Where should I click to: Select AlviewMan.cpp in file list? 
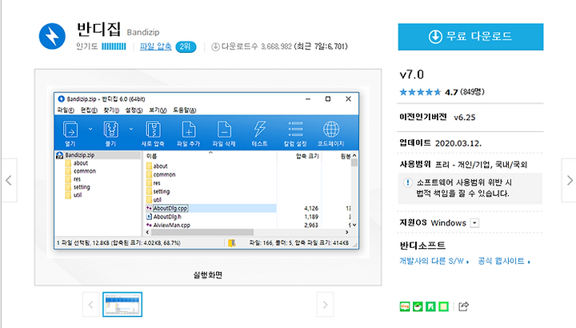pos(171,225)
